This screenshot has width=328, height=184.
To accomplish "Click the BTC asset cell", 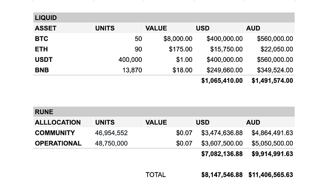I will click(x=41, y=39).
